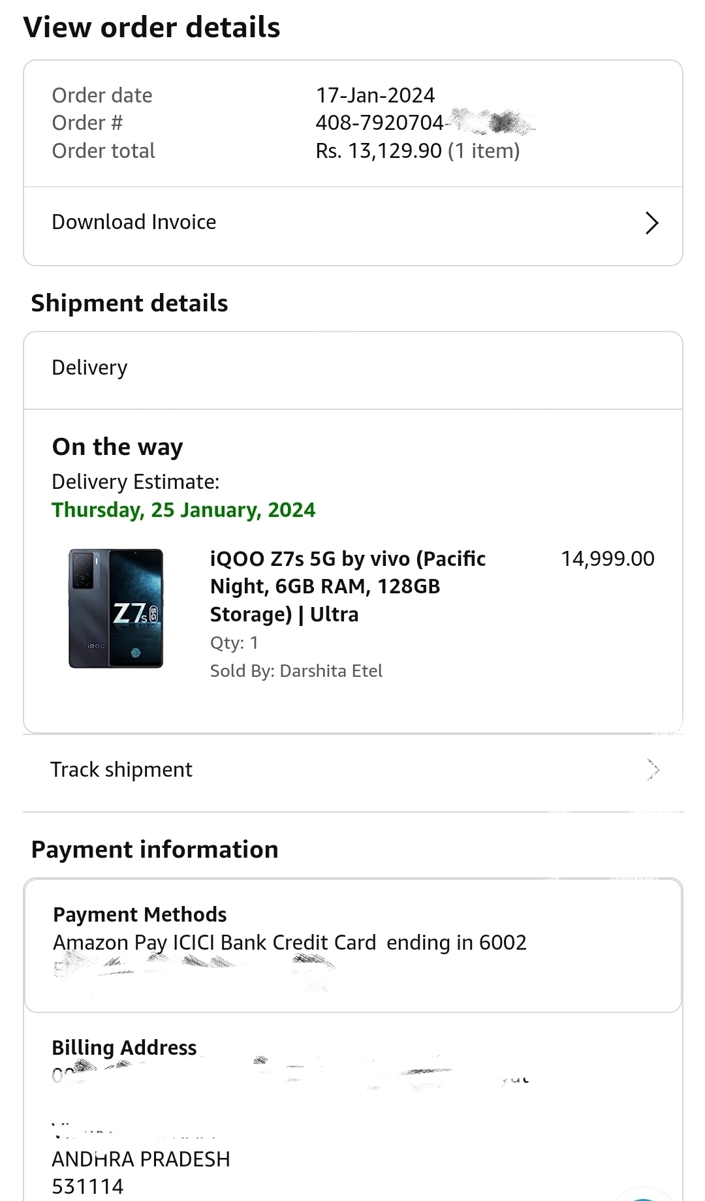Click the green delivery estimate date

183,510
